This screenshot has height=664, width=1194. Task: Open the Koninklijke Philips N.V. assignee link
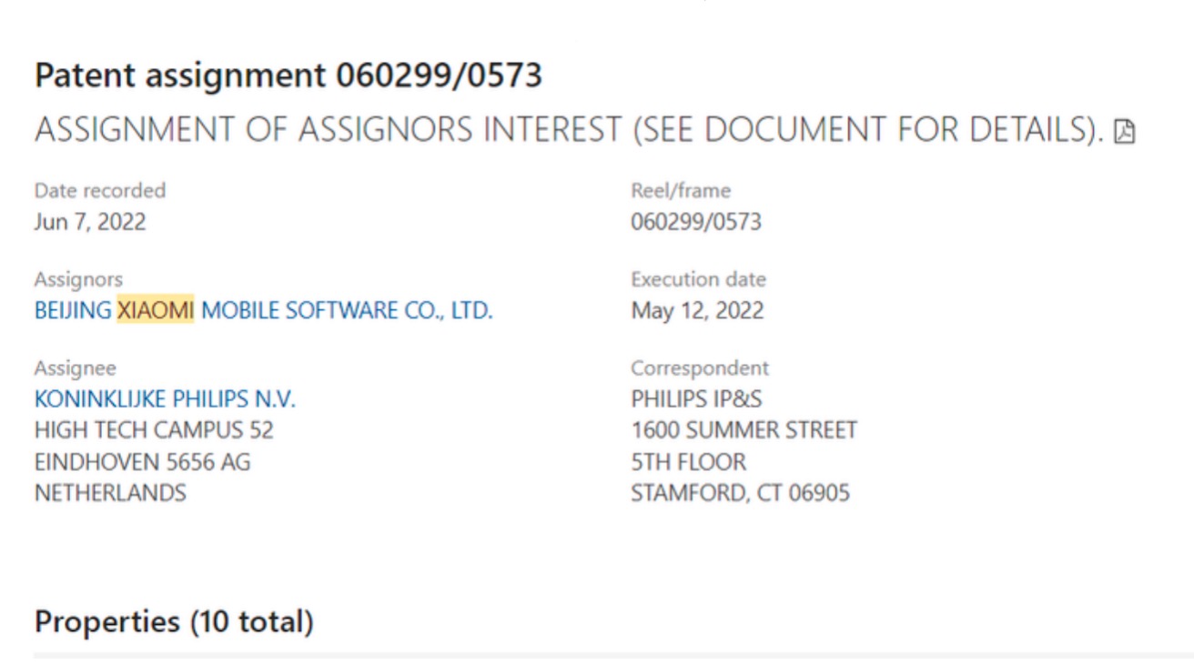pos(165,399)
